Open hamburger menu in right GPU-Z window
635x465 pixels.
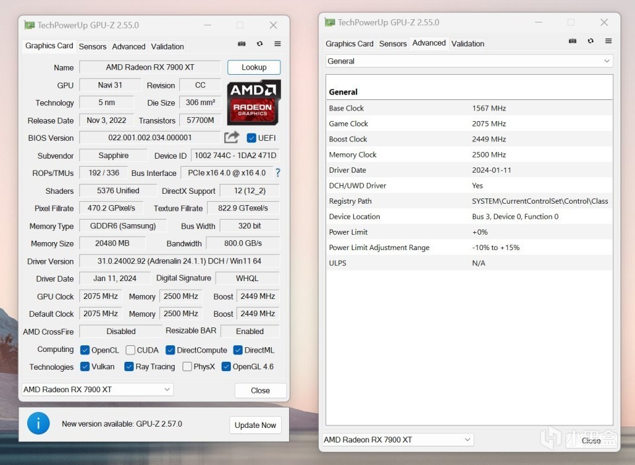point(609,41)
